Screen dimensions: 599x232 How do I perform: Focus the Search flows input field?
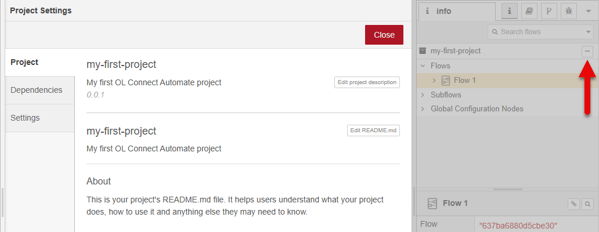(534, 32)
